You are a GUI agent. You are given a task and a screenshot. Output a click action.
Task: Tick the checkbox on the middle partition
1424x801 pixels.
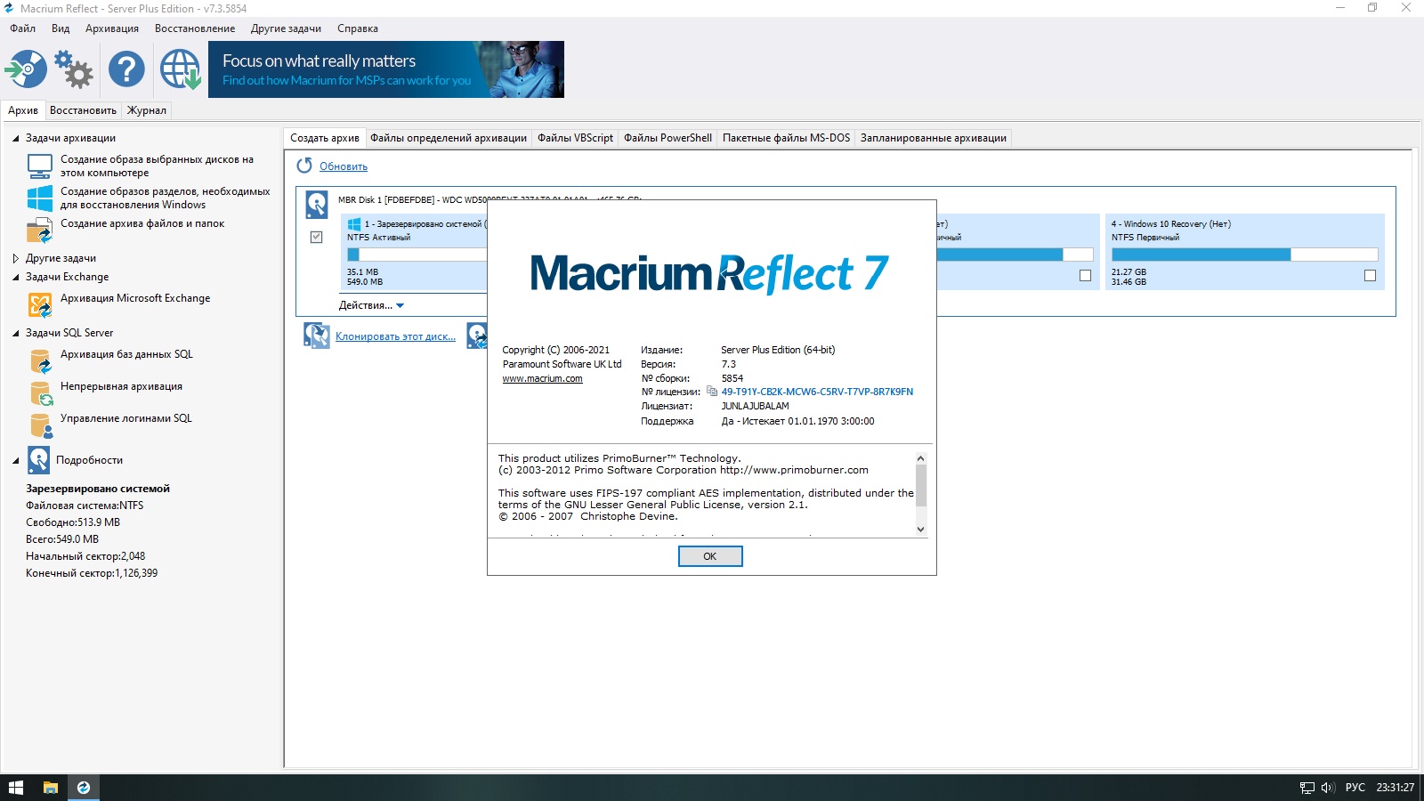coord(1085,276)
